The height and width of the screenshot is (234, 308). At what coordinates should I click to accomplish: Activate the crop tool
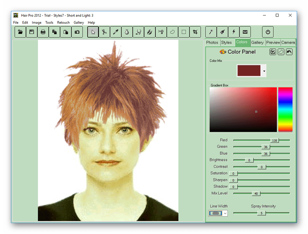tap(195, 32)
